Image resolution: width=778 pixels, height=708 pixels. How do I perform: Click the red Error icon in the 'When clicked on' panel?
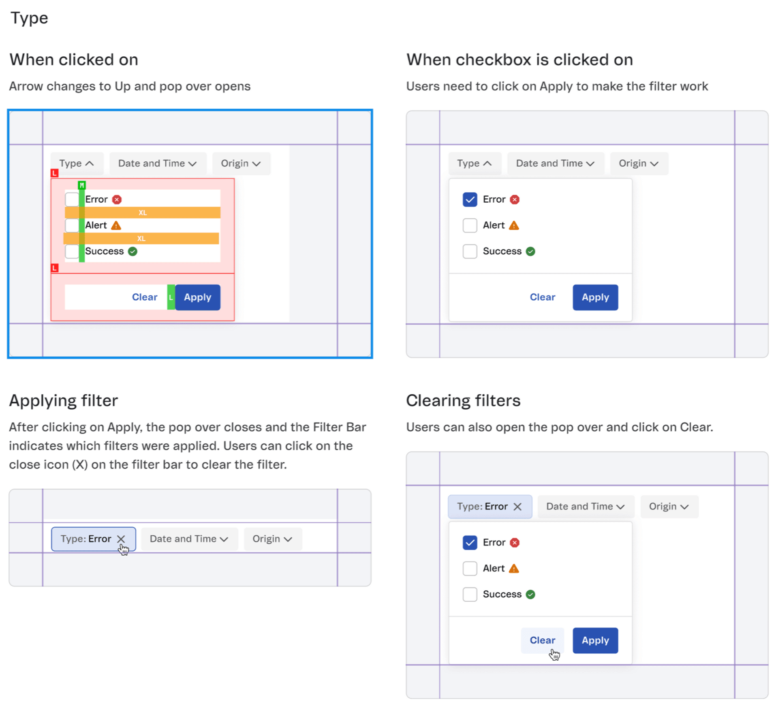[x=117, y=199]
